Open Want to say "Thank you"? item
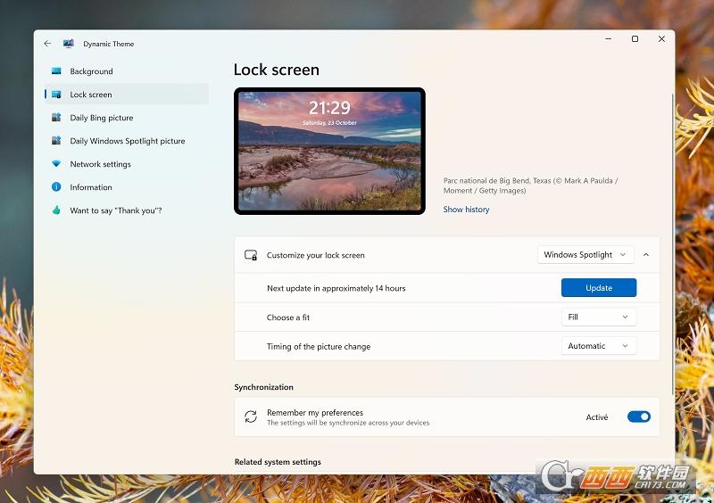This screenshot has width=714, height=503. [127, 210]
